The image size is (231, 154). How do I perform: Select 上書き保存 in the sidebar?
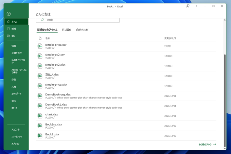point(17,53)
